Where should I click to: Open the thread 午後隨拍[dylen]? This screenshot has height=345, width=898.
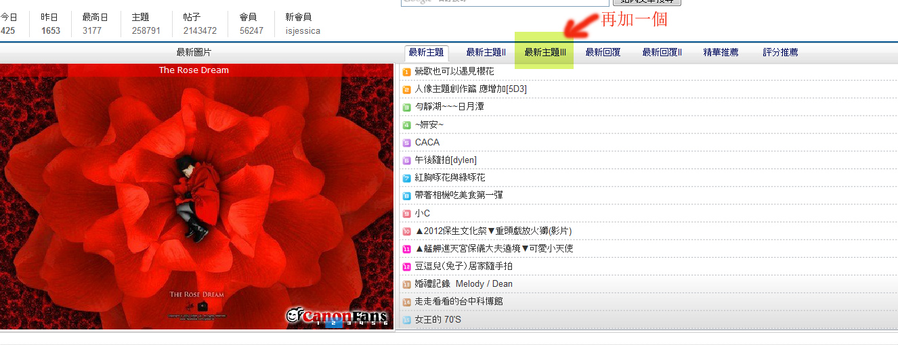pyautogui.click(x=446, y=160)
